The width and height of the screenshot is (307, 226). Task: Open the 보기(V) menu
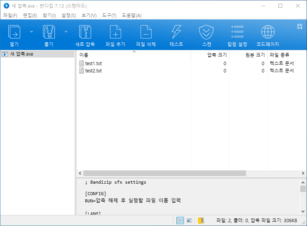click(x=89, y=16)
